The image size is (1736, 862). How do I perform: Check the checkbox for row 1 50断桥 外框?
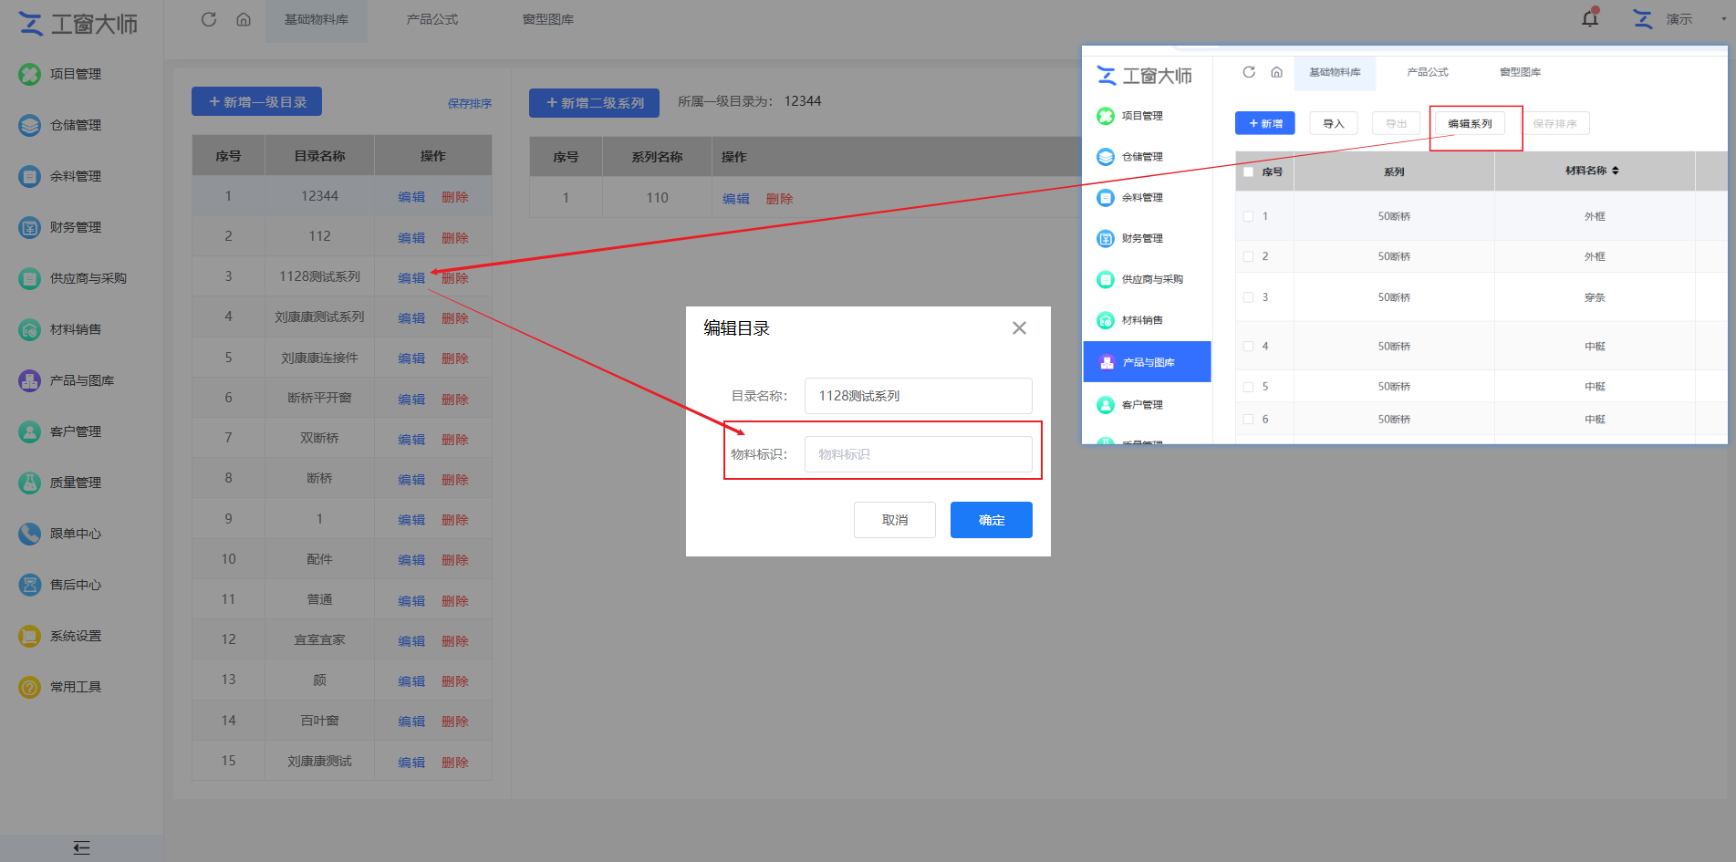[1248, 216]
